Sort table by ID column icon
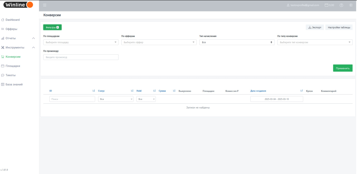Viewport: 357px width, 174px height. click(94, 91)
